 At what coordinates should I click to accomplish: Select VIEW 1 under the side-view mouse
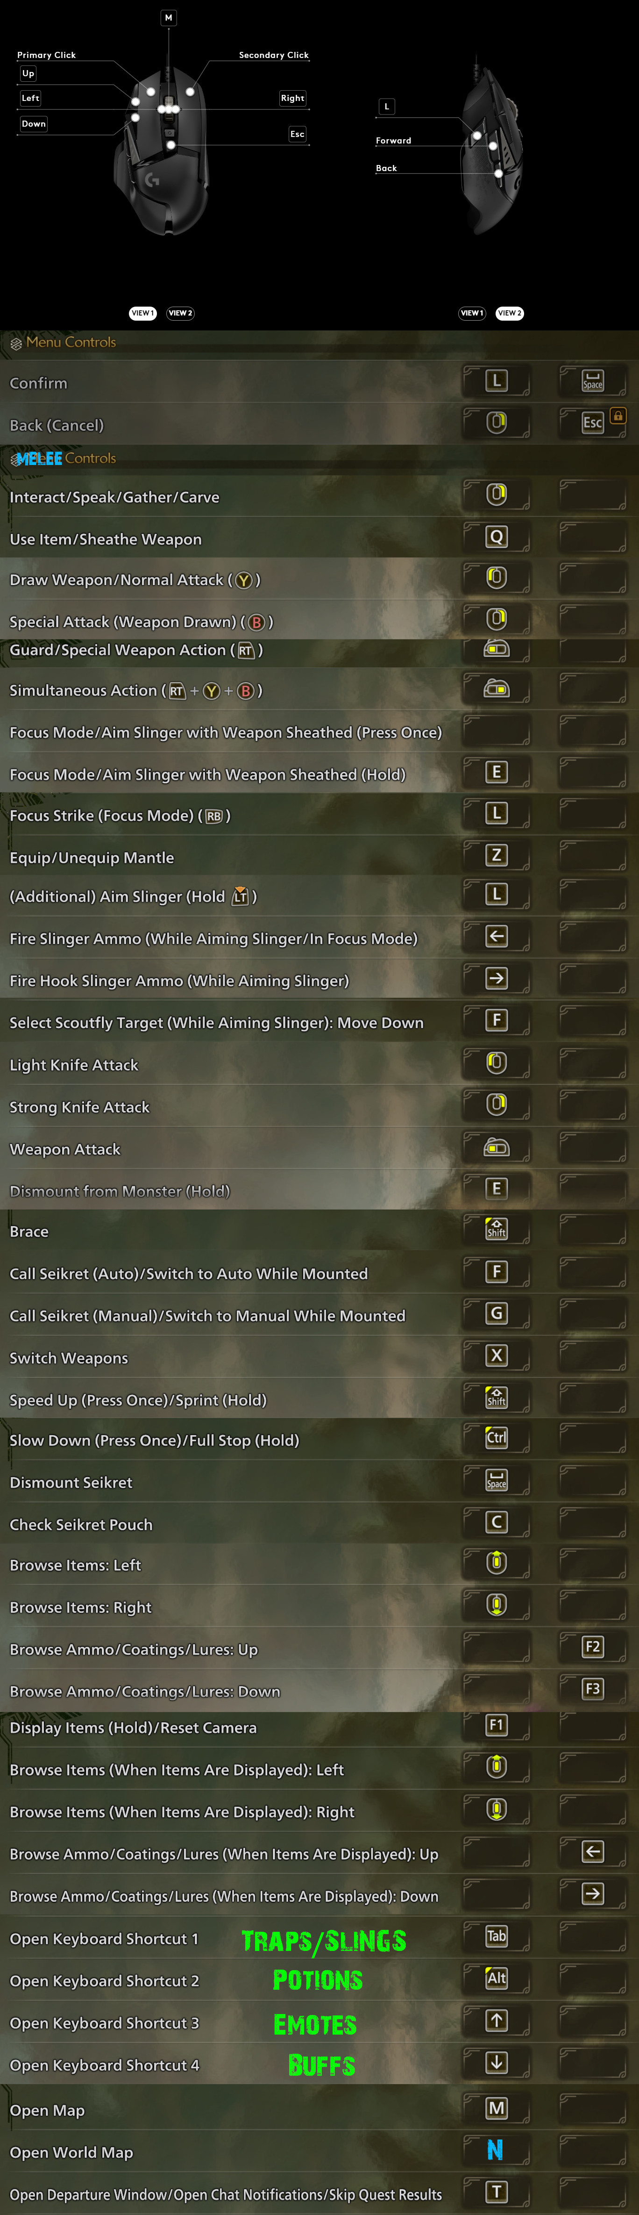pyautogui.click(x=471, y=313)
